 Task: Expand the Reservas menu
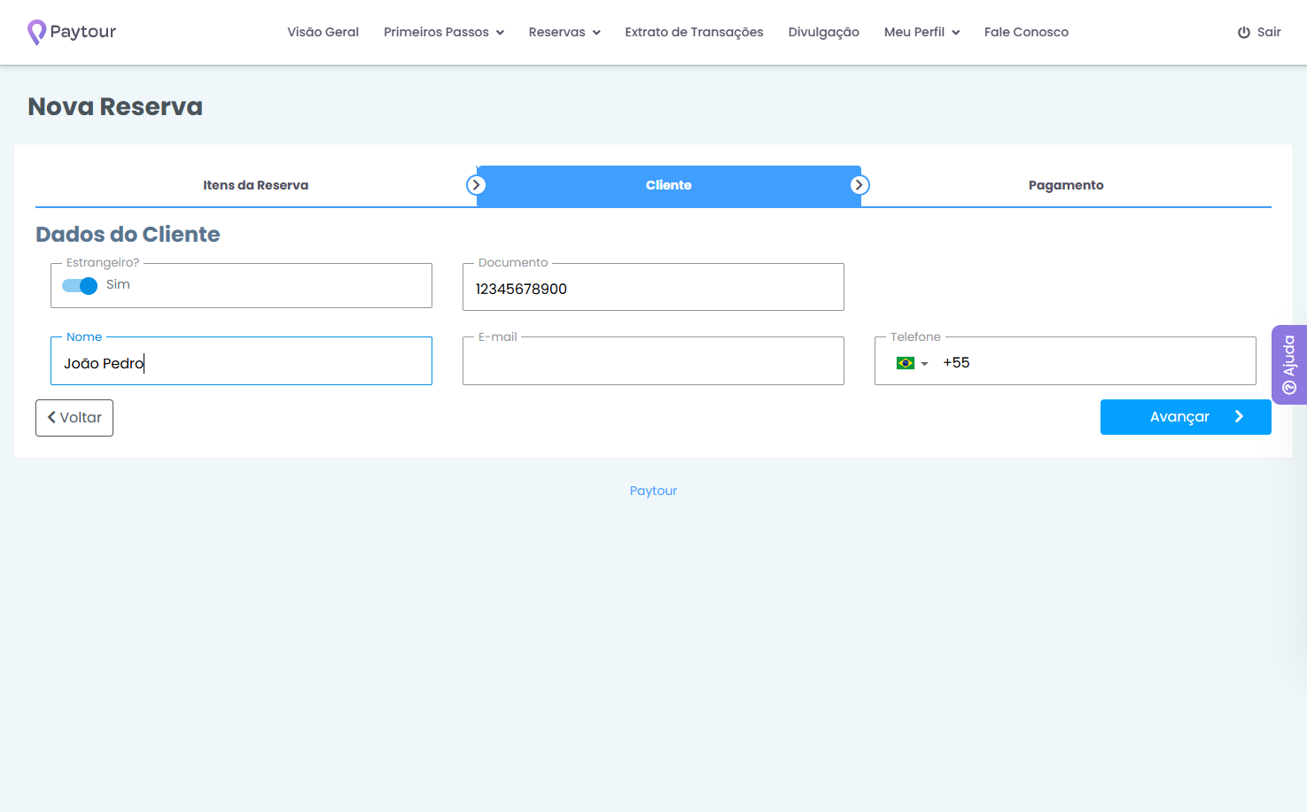coord(564,32)
